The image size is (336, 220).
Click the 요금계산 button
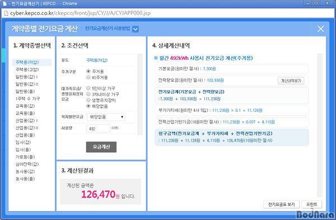(101, 147)
